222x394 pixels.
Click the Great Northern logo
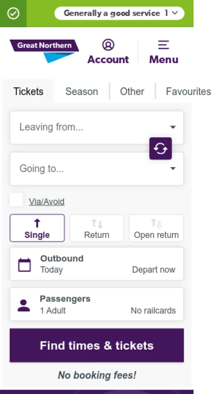tap(44, 50)
